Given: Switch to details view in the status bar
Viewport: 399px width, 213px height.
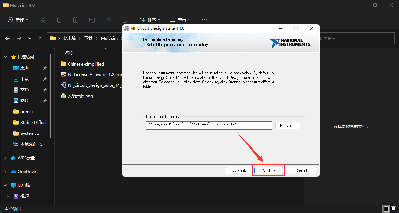Looking at the screenshot, I should (x=386, y=209).
